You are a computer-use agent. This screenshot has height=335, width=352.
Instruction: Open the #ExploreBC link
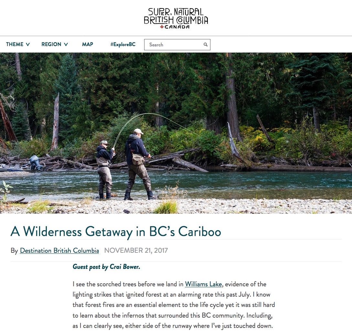[123, 44]
